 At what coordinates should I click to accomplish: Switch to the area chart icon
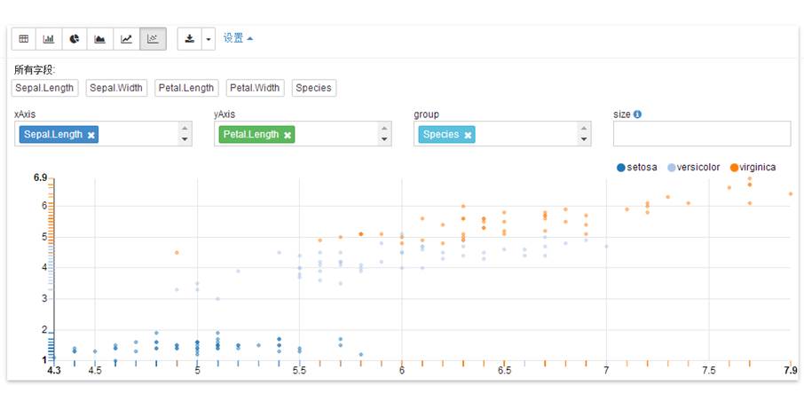[101, 39]
